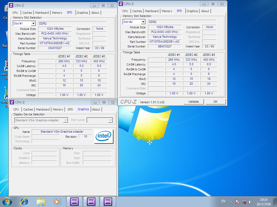Click the EN language indicator
The image size is (277, 207).
coord(223,201)
